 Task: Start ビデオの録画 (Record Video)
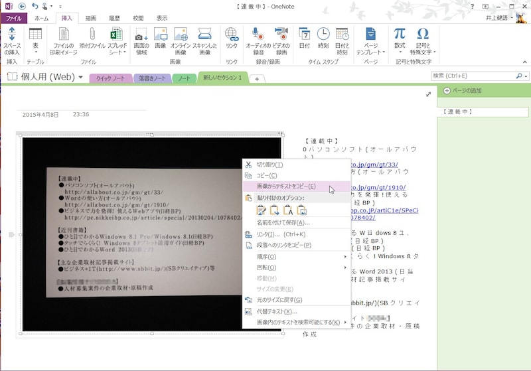(281, 40)
